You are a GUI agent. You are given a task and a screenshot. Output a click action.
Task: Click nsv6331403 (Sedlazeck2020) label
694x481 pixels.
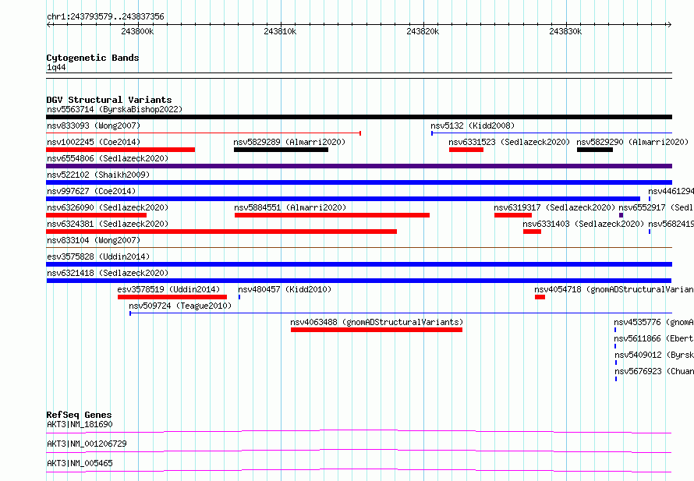click(583, 224)
